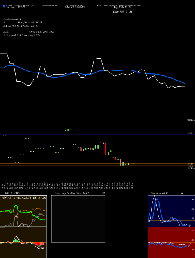195x258 pixels.
Task: Click the '196.8' price axis label
Action: (x=190, y=133)
